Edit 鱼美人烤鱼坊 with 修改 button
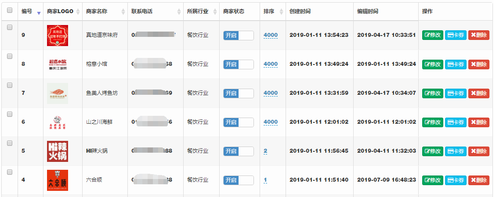The height and width of the screenshot is (197, 496). point(433,93)
